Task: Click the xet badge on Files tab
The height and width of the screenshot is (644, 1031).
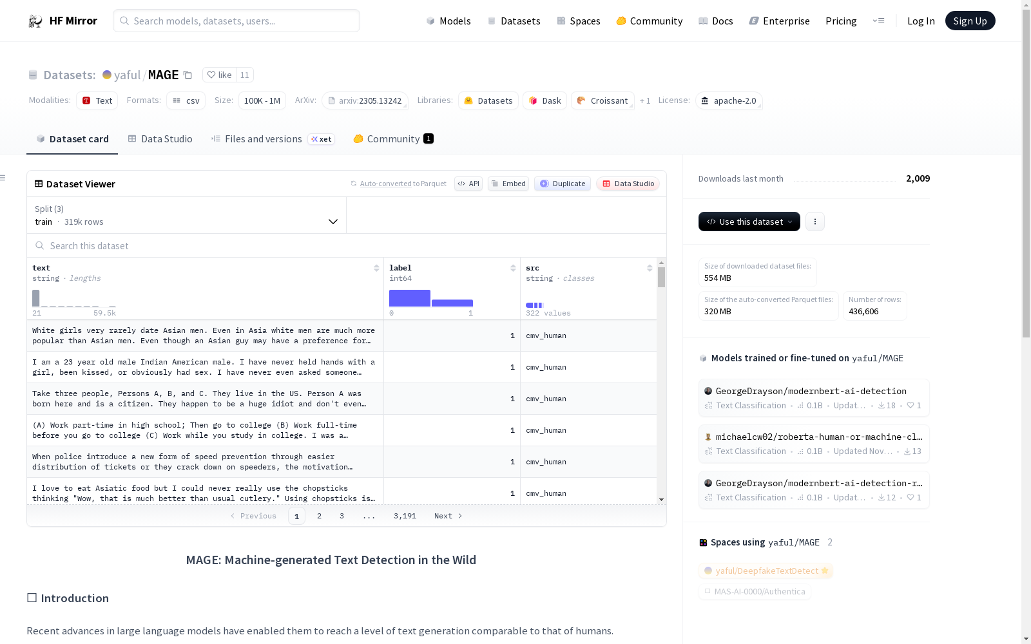Action: 322,139
